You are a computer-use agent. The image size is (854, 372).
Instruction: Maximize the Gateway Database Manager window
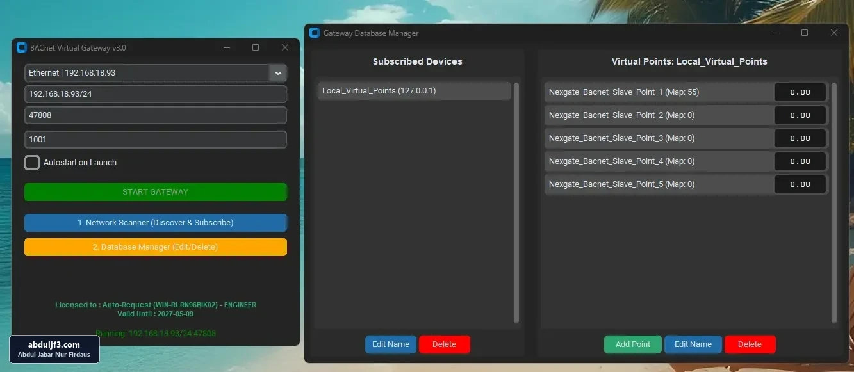[805, 33]
